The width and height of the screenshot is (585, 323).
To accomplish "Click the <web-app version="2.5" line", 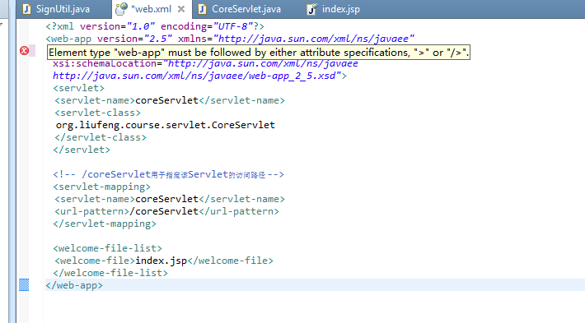I will [x=230, y=39].
